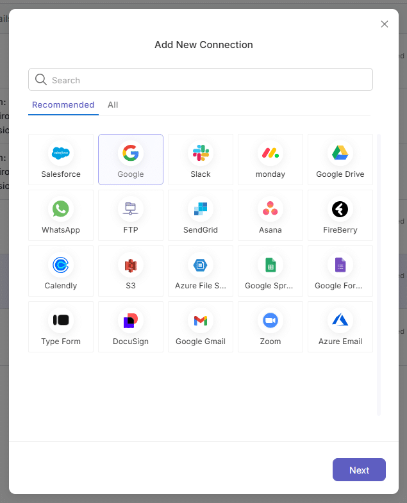The image size is (407, 503).
Task: Click the Next button
Action: click(359, 470)
